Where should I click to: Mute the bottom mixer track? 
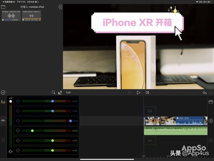pyautogui.click(x=18, y=151)
